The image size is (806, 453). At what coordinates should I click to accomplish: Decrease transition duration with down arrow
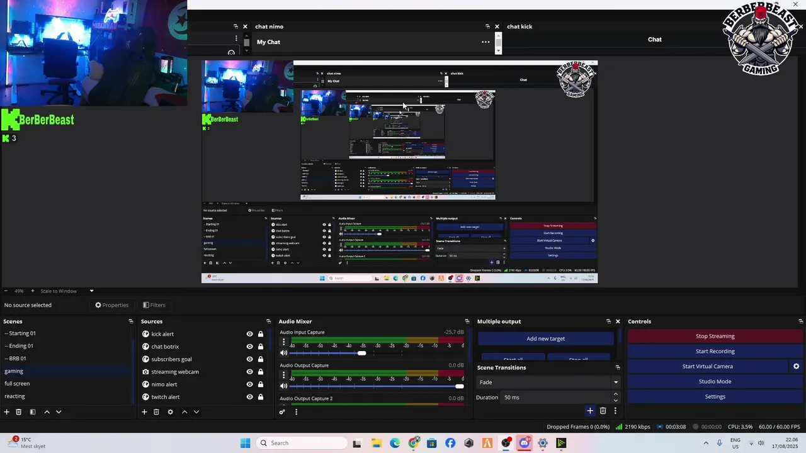(x=616, y=400)
